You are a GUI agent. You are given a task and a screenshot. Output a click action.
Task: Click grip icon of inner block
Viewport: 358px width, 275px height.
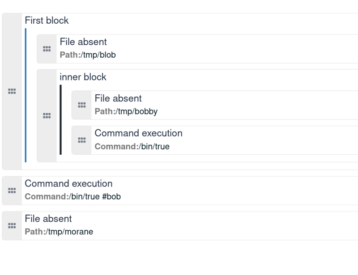(x=47, y=116)
